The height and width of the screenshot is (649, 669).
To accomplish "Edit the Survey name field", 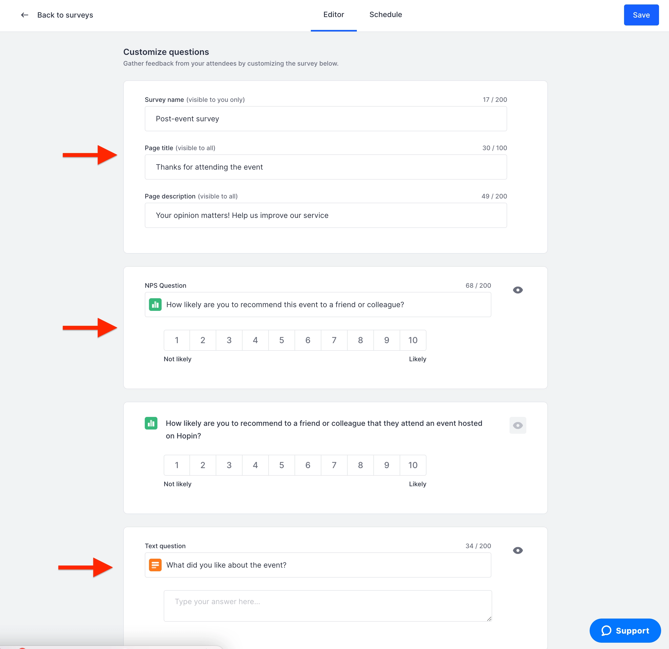I will [326, 119].
